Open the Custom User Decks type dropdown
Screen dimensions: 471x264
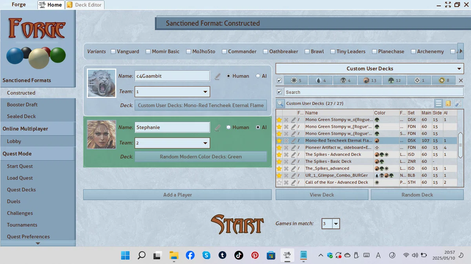[x=370, y=69]
